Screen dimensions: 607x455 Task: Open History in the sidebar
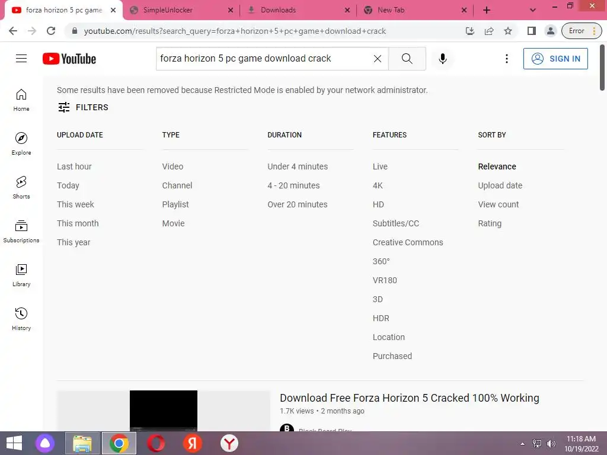pyautogui.click(x=21, y=319)
